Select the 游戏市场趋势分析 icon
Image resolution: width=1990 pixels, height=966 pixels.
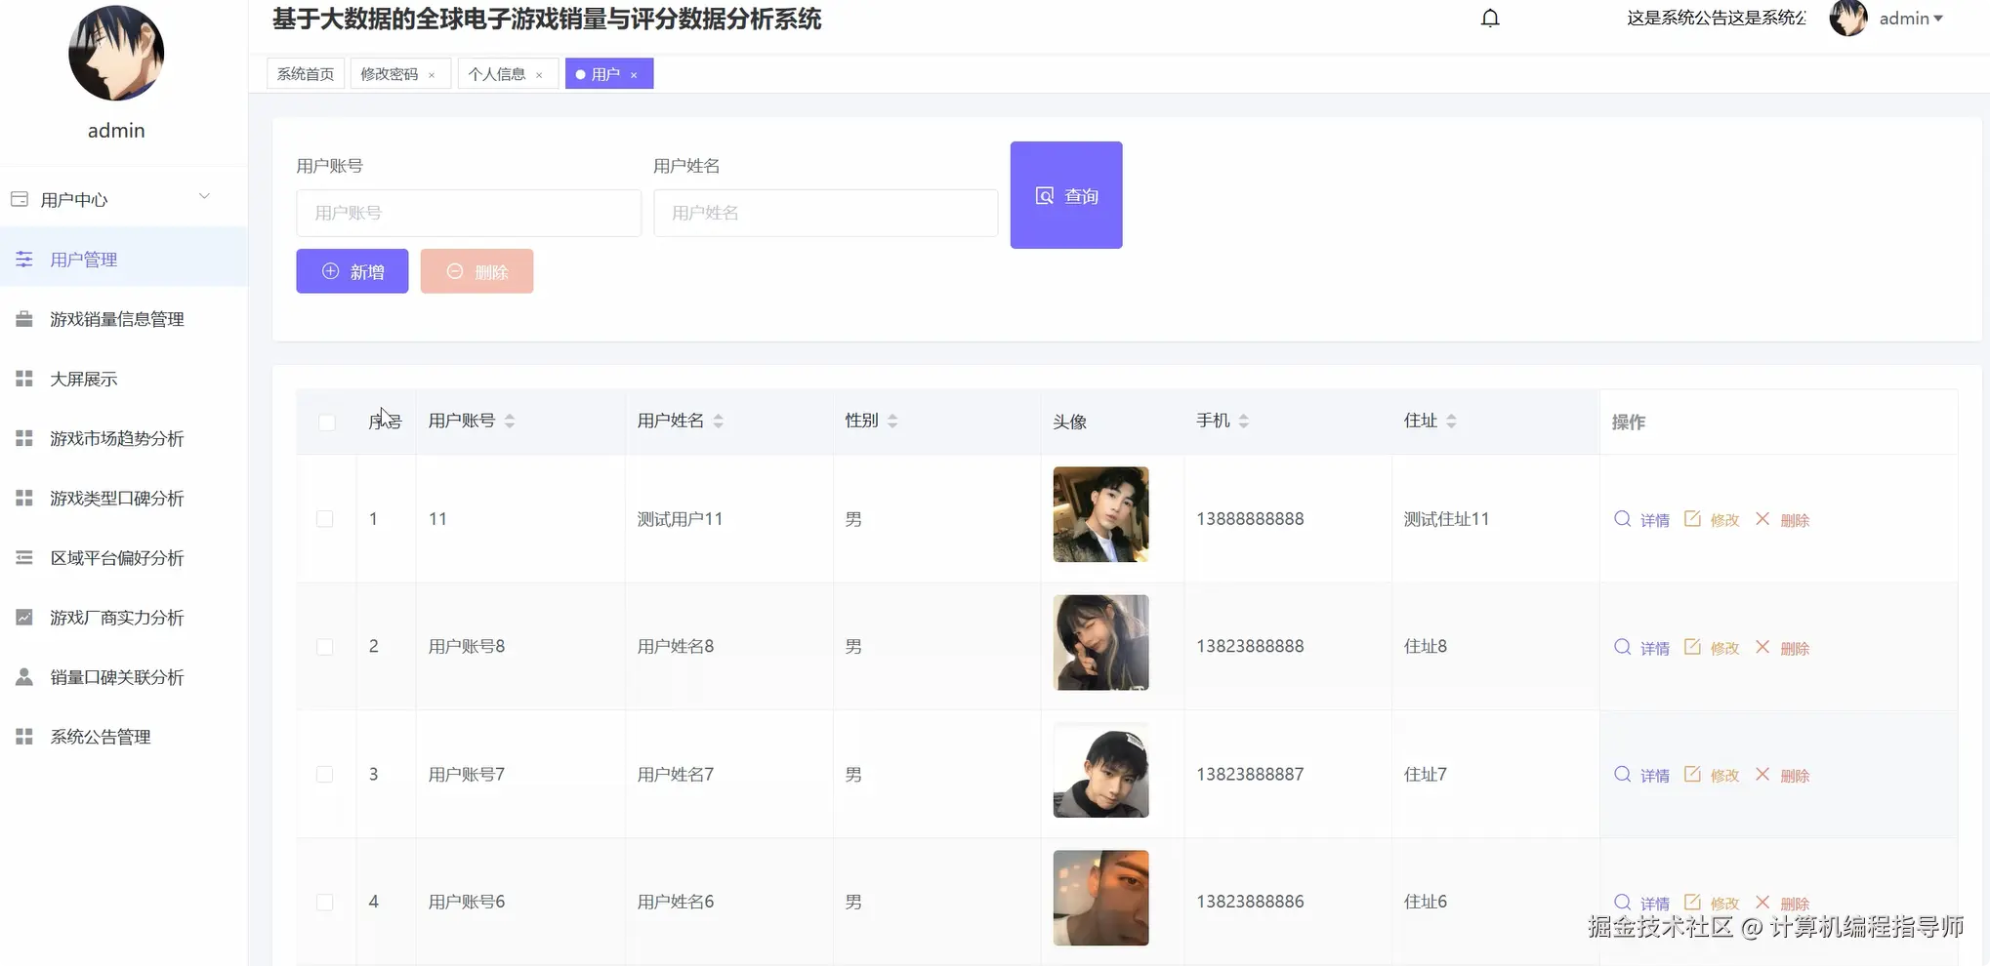tap(23, 438)
